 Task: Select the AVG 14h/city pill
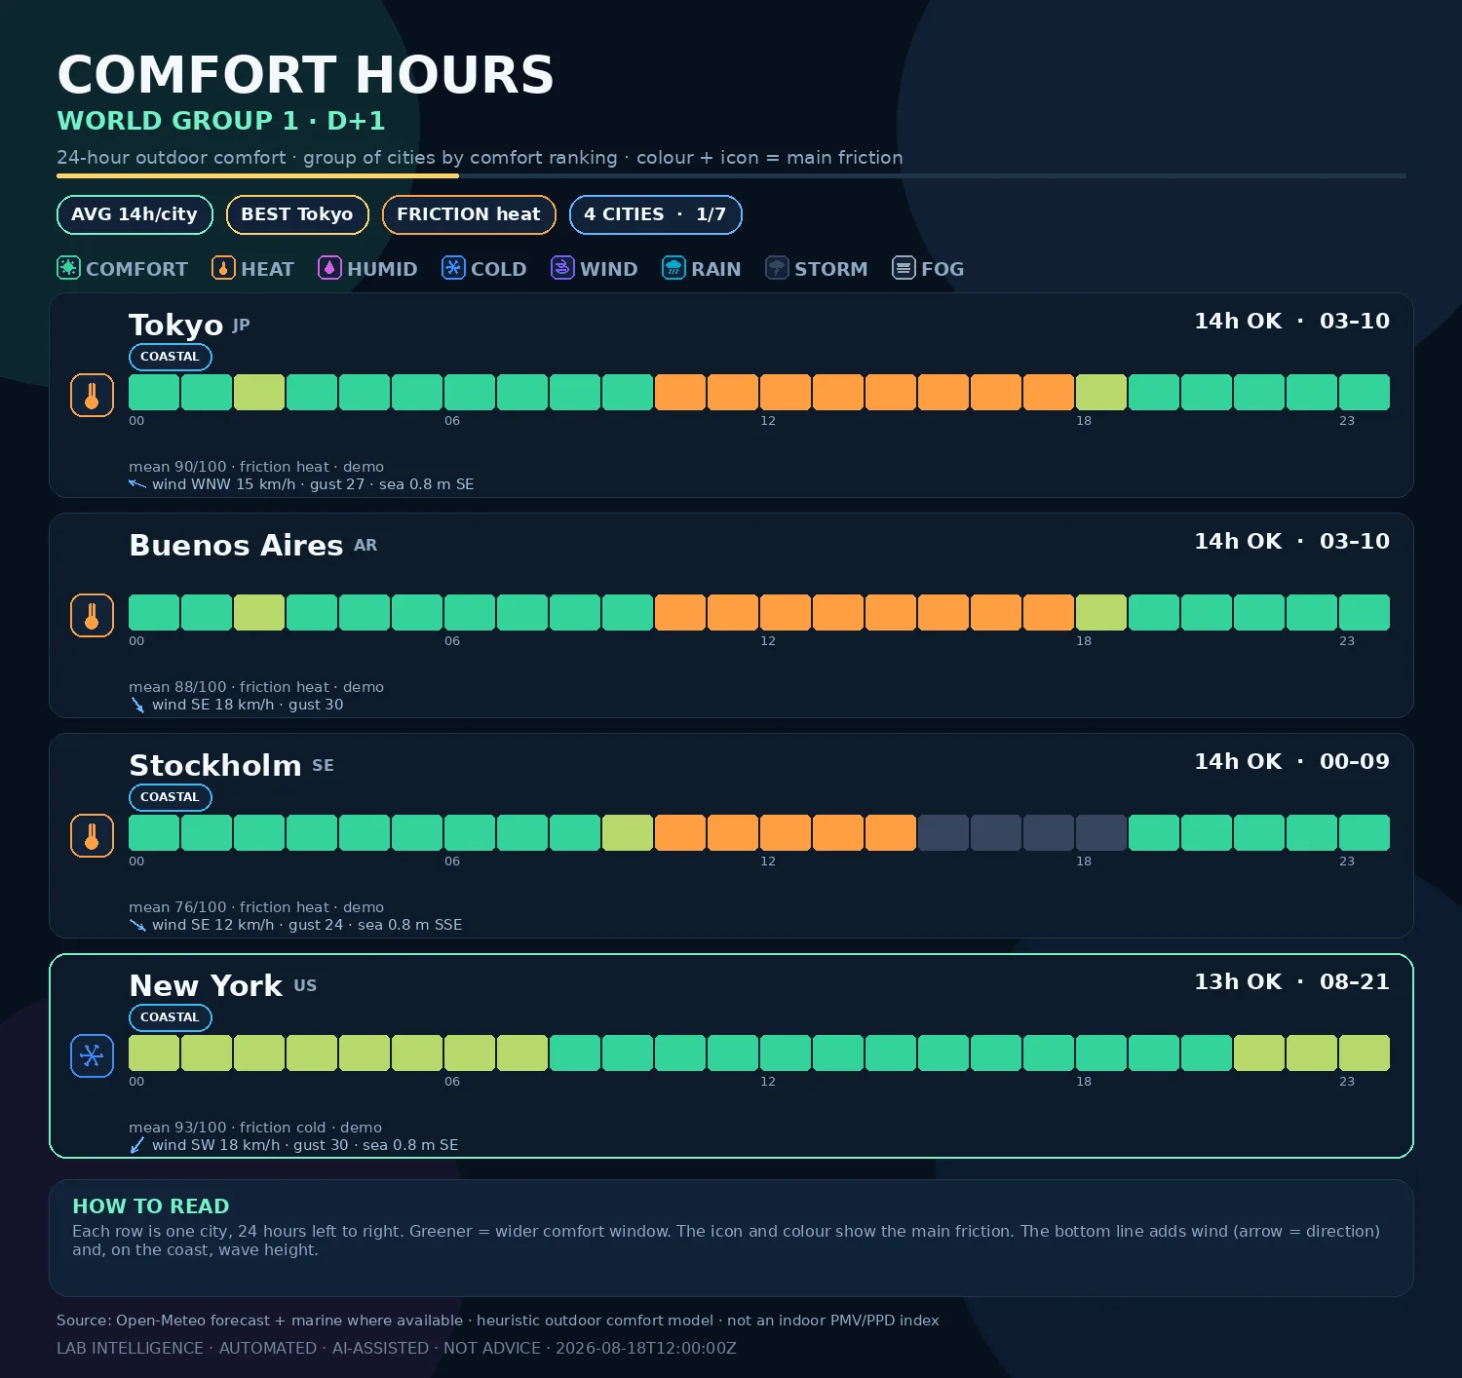coord(135,214)
